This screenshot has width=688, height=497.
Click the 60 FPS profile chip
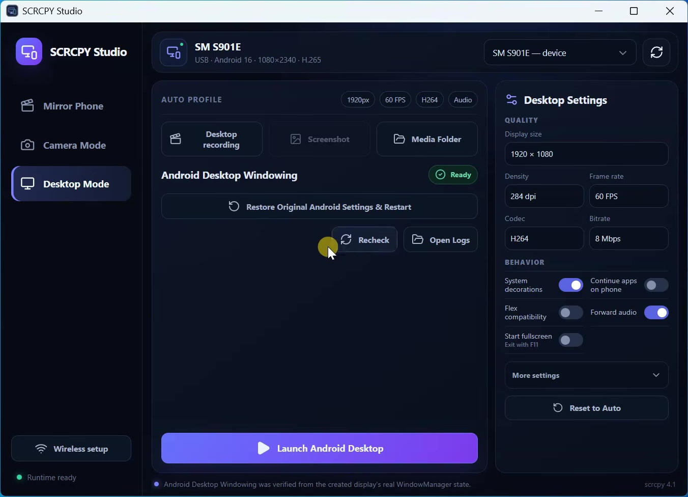395,100
